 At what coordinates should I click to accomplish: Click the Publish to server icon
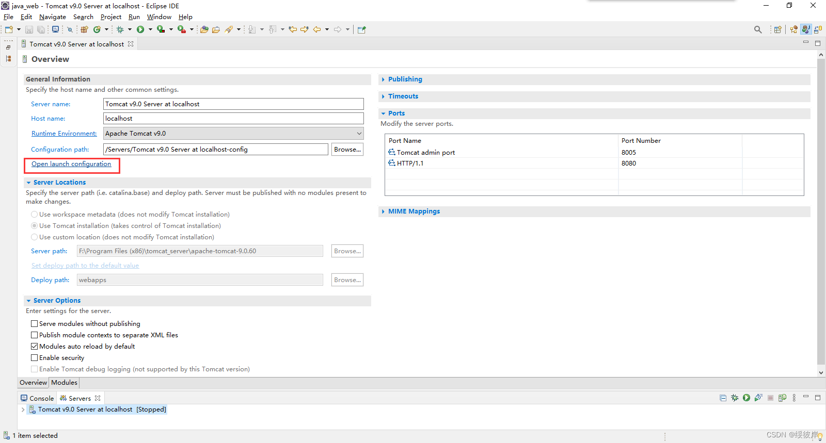coord(782,398)
